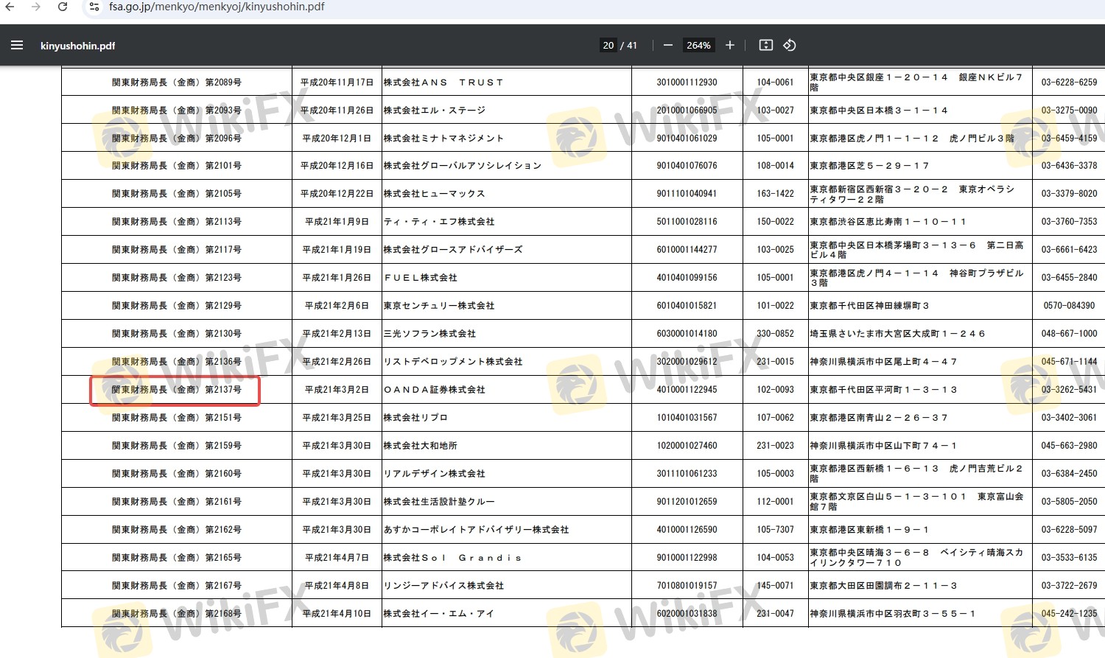Click the corporate number 4010001122945
Screen dimensions: 1105x658
click(x=687, y=390)
